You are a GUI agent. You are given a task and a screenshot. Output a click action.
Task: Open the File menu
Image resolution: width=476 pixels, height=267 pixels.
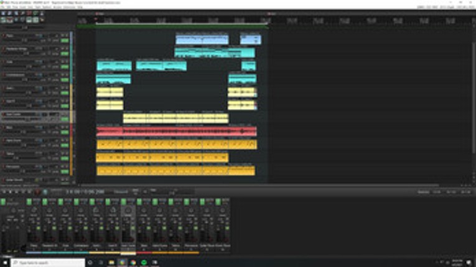[2, 7]
